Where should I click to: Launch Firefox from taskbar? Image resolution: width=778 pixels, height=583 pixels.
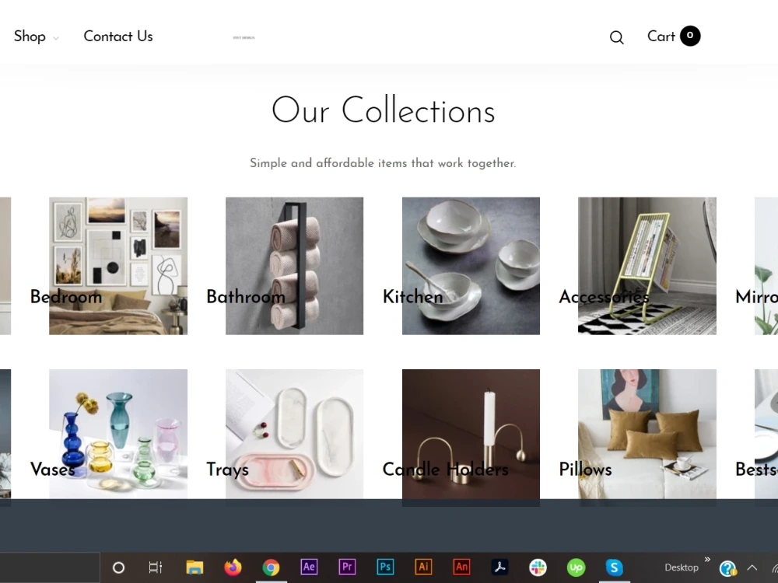pyautogui.click(x=233, y=567)
